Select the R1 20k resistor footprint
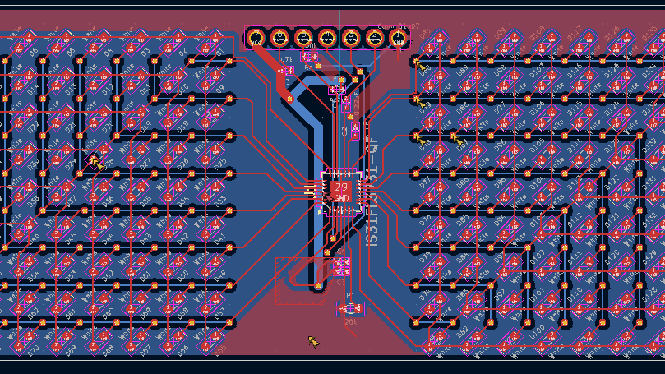The image size is (665, 374). 350,308
